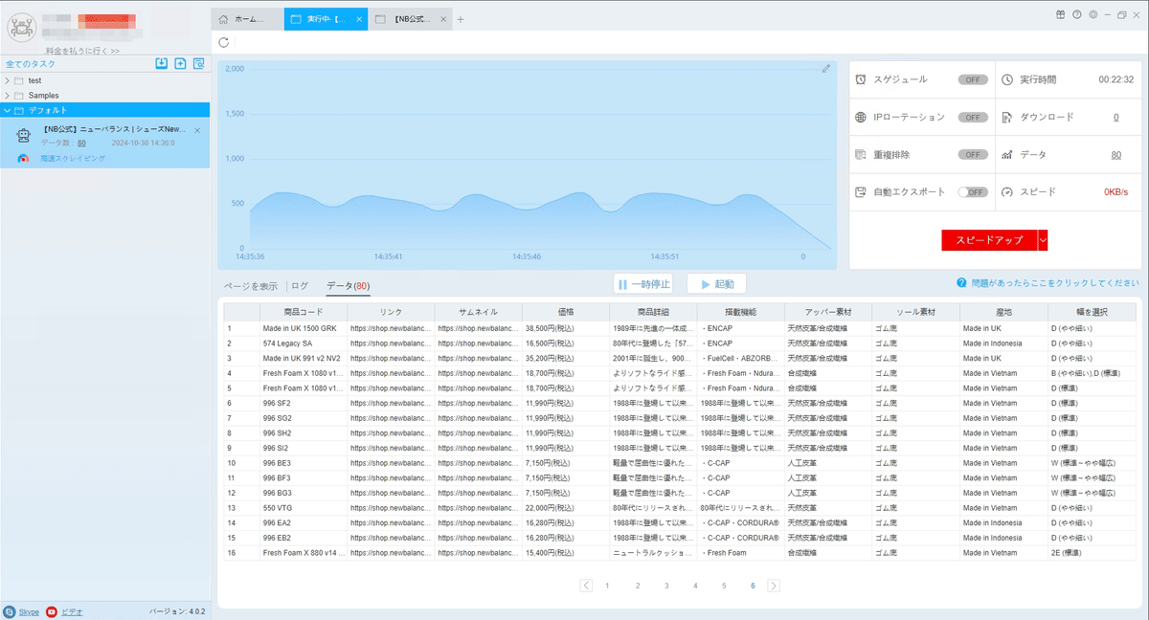
Task: Click the data count 80 in status panel
Action: (1115, 154)
